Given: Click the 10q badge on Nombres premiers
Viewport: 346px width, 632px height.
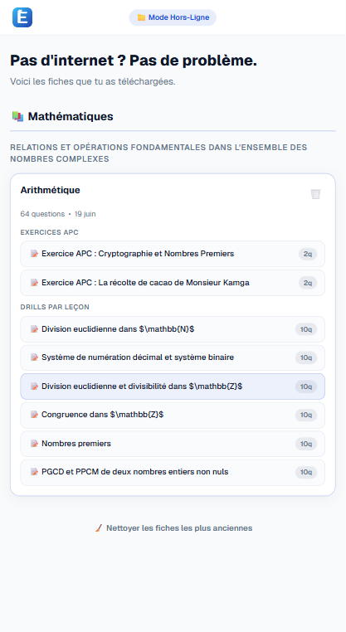Looking at the screenshot, I should pyautogui.click(x=306, y=444).
